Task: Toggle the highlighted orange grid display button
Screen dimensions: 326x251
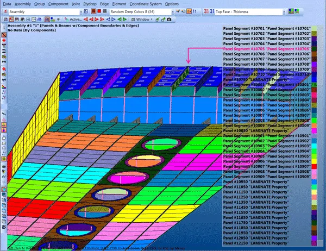Action: pyautogui.click(x=189, y=11)
